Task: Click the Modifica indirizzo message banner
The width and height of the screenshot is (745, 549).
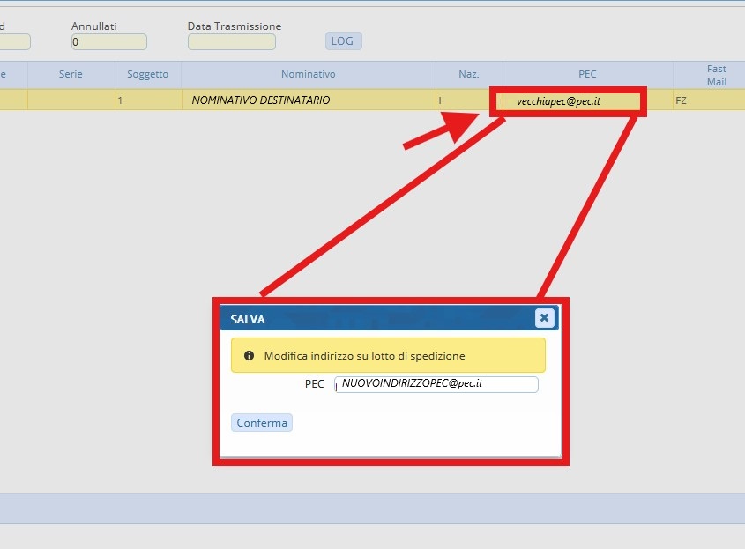Action: (x=388, y=356)
